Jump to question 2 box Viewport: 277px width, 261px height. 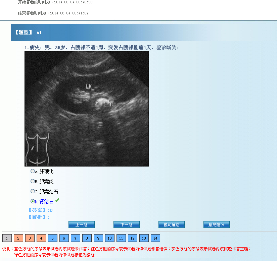click(x=18, y=238)
